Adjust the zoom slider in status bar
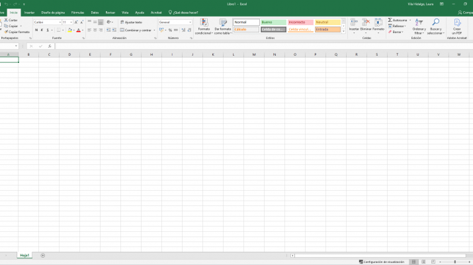473x265 pixels. [454, 262]
